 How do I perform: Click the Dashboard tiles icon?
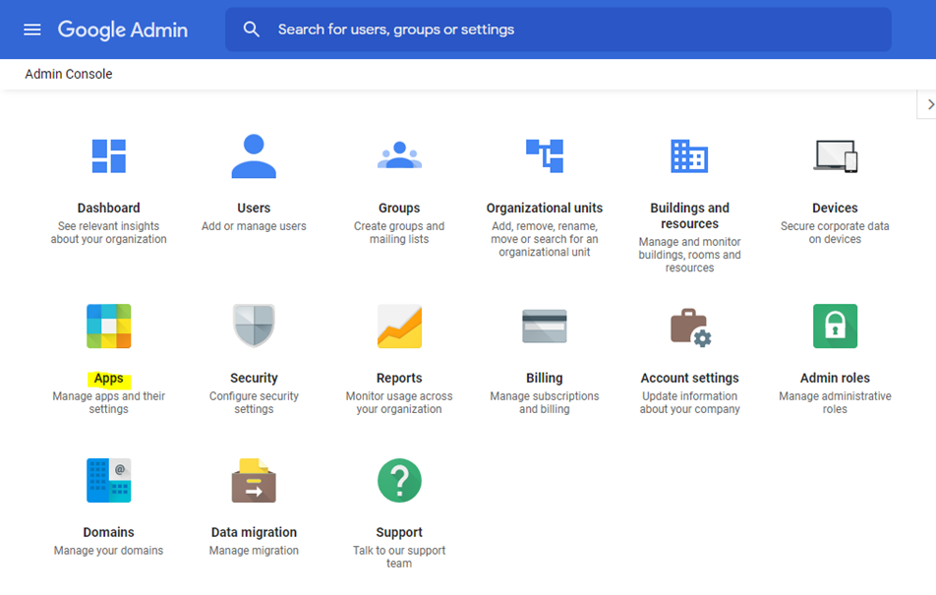click(108, 155)
